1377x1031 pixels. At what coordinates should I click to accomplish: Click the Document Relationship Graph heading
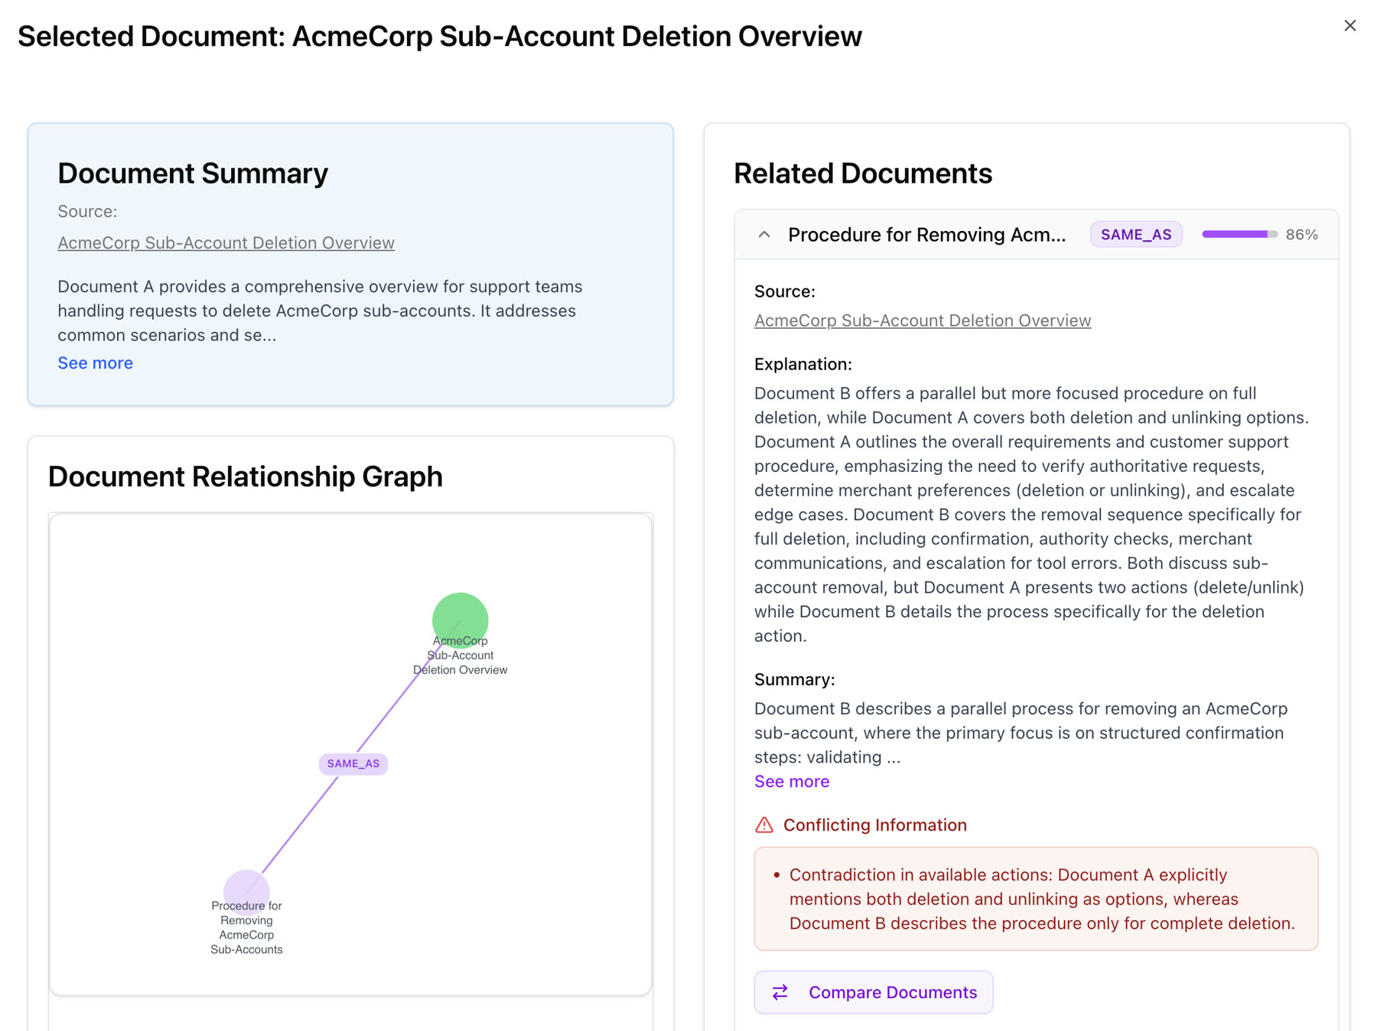coord(245,476)
